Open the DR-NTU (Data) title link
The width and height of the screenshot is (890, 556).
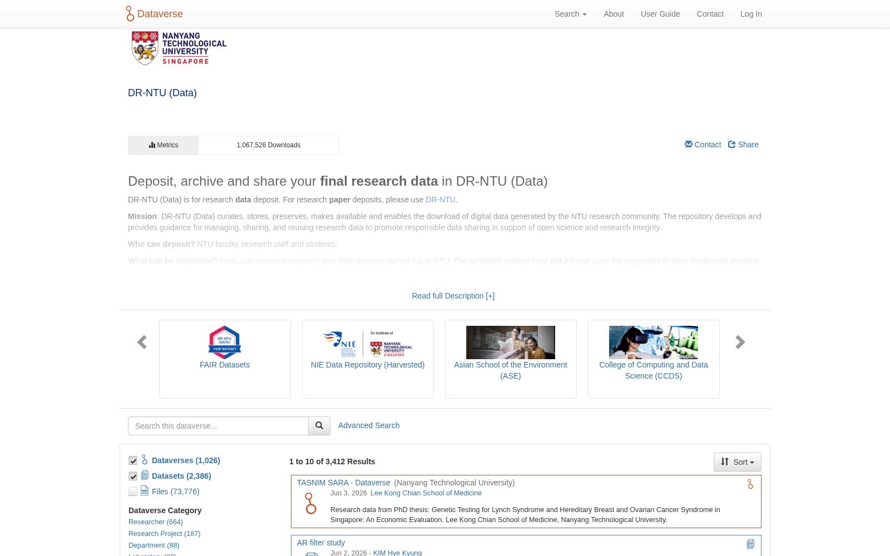tap(162, 93)
